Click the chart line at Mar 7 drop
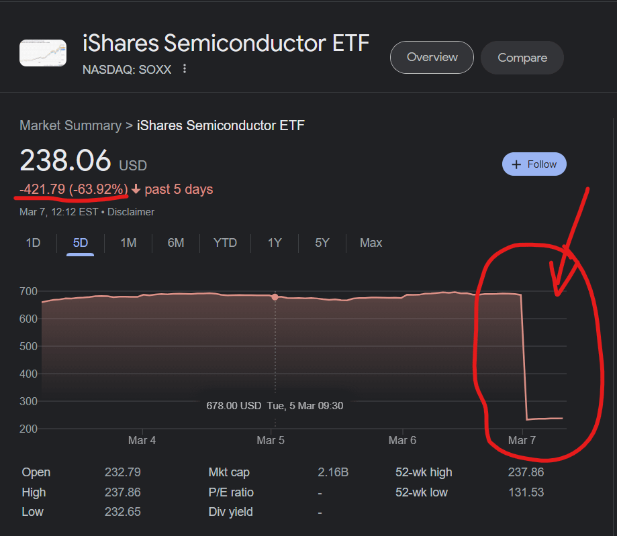 [x=524, y=356]
